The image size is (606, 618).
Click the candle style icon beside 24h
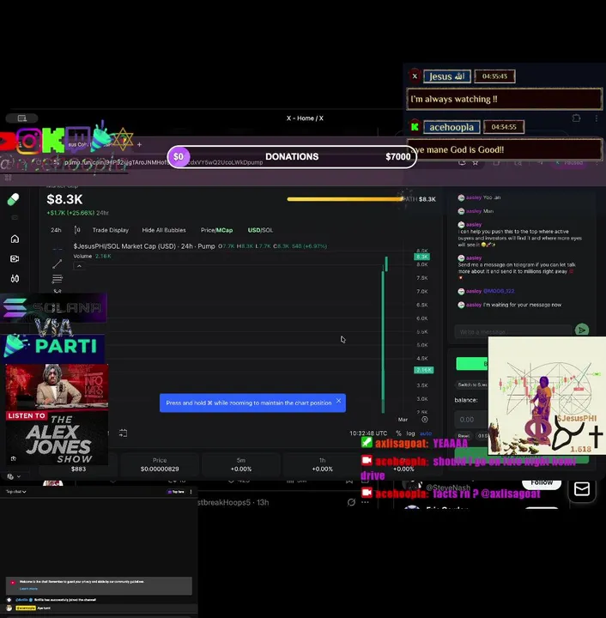77,230
